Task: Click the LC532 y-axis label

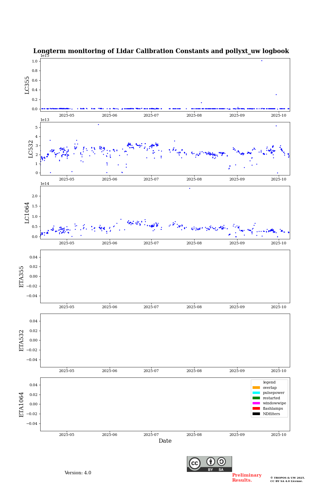Action: click(31, 149)
